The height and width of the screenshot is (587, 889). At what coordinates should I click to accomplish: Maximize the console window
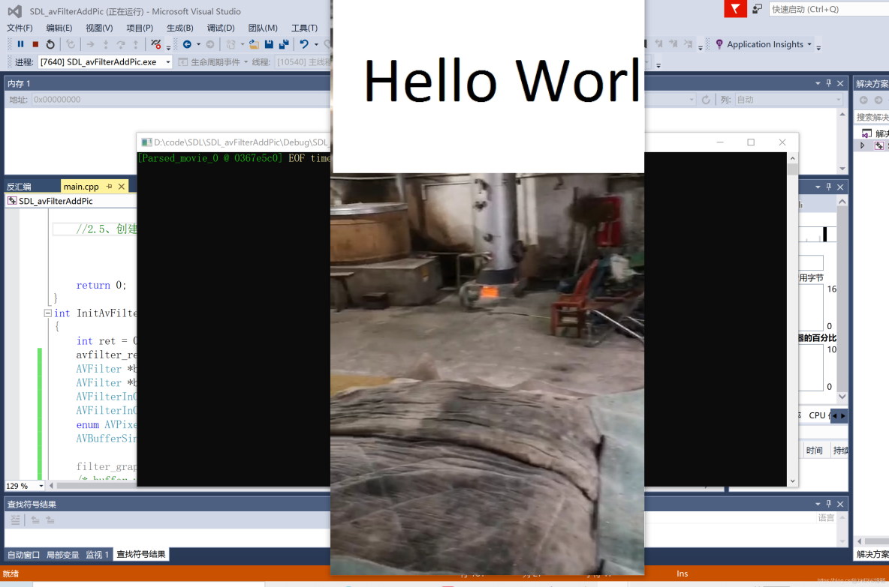pyautogui.click(x=751, y=142)
